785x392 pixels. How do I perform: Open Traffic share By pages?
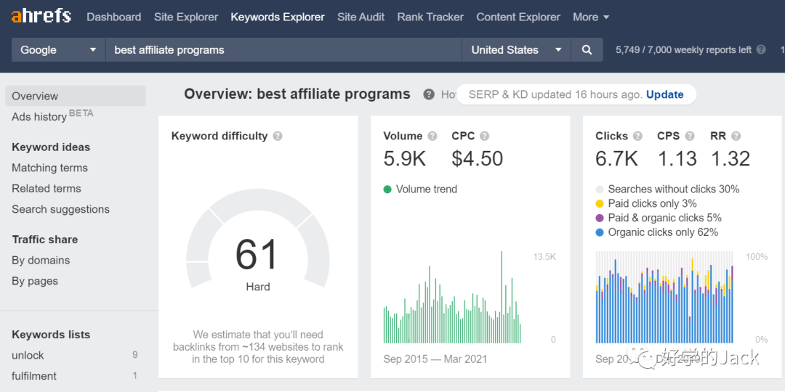point(35,281)
